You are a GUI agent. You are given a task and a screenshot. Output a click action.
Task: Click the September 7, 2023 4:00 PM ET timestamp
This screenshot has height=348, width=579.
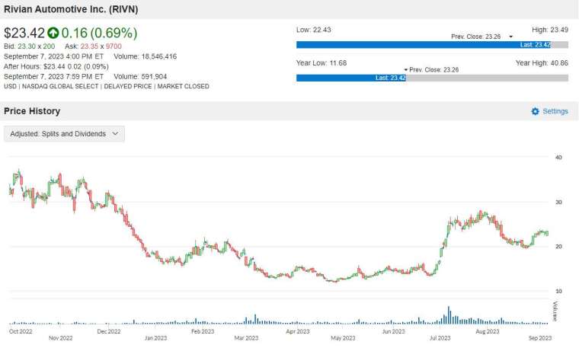point(53,56)
